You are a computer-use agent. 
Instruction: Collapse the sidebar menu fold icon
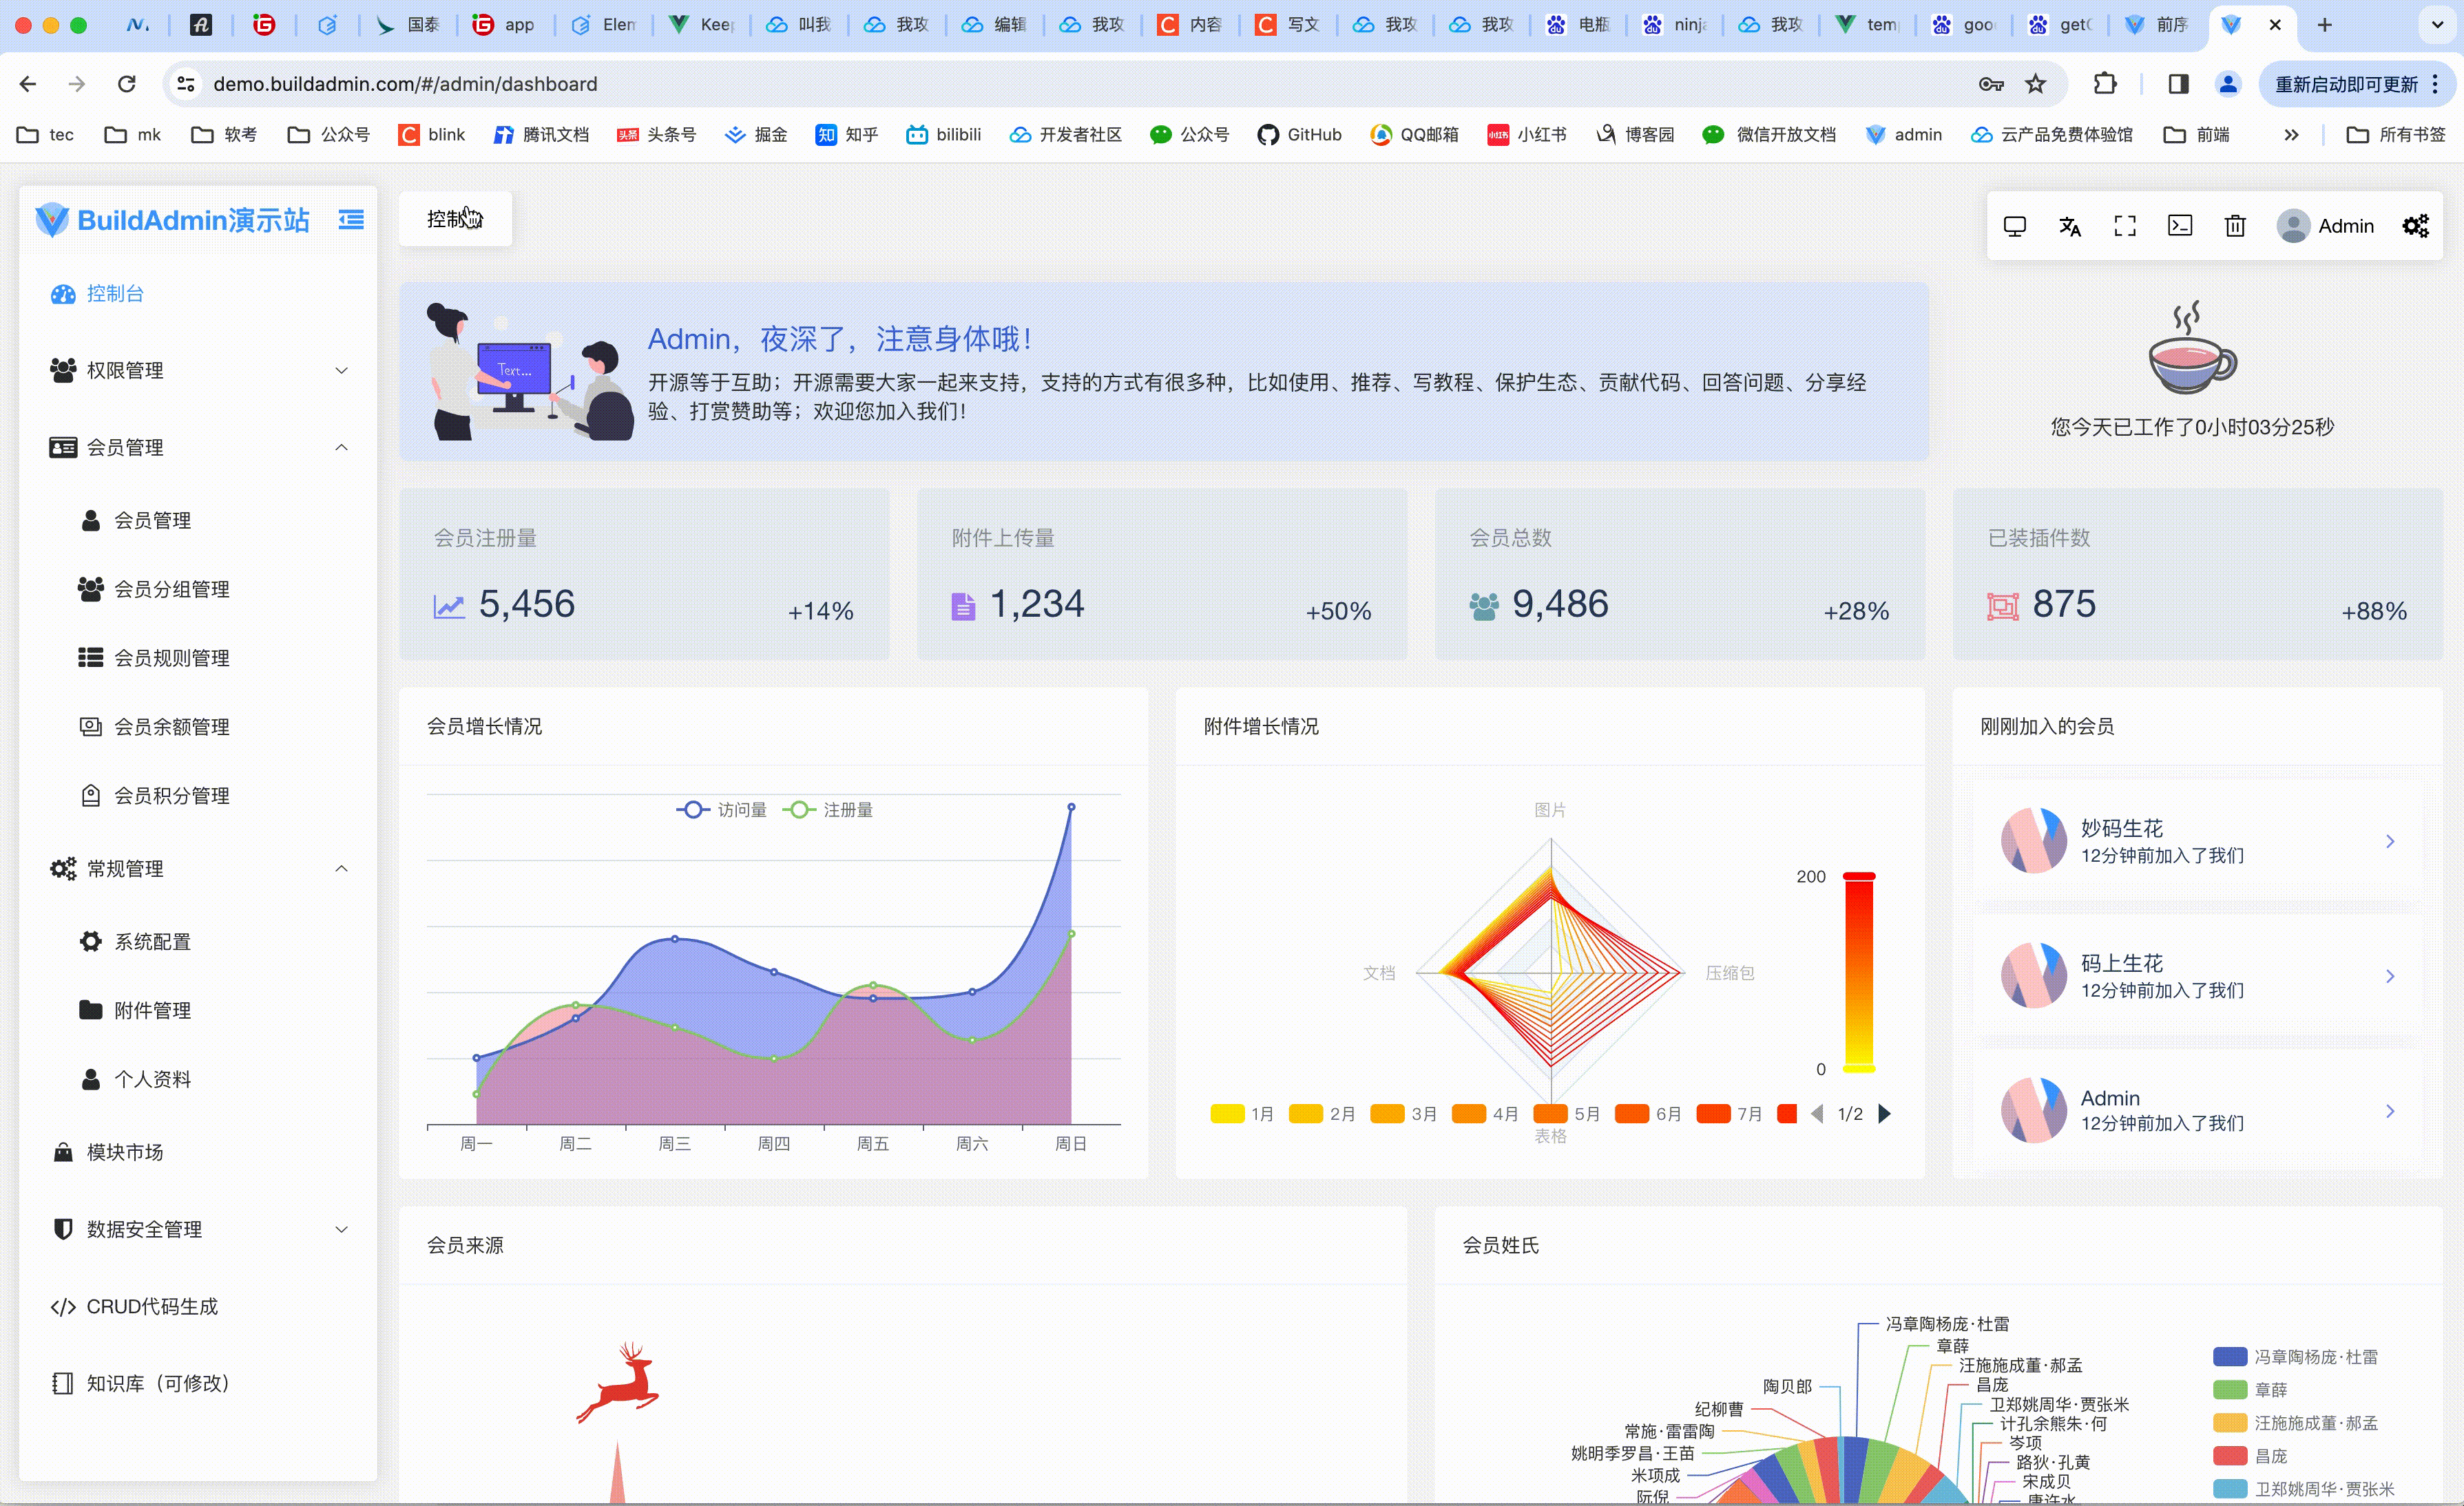tap(351, 220)
